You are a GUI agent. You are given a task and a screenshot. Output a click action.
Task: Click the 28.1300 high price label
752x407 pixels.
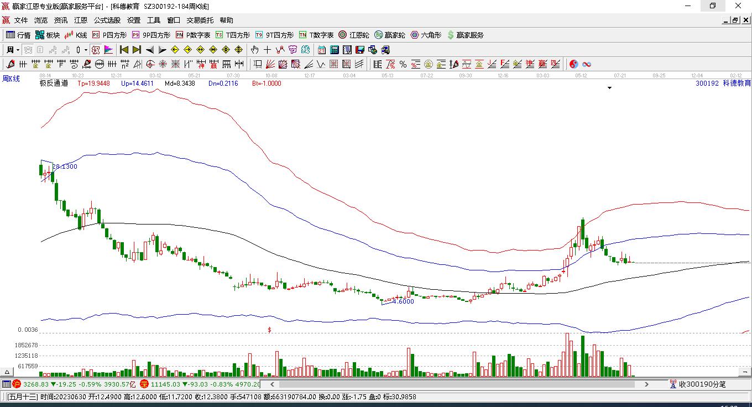coord(65,166)
